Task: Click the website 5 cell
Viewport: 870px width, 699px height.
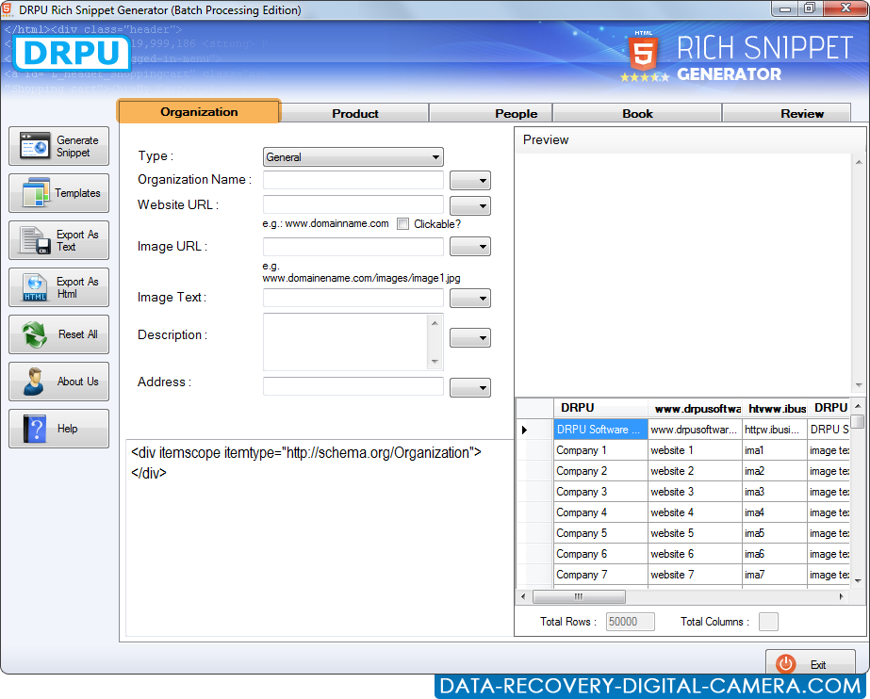Action: [695, 532]
